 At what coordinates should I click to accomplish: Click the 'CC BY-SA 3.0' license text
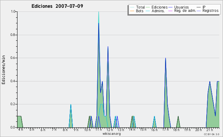pyautogui.click(x=211, y=134)
